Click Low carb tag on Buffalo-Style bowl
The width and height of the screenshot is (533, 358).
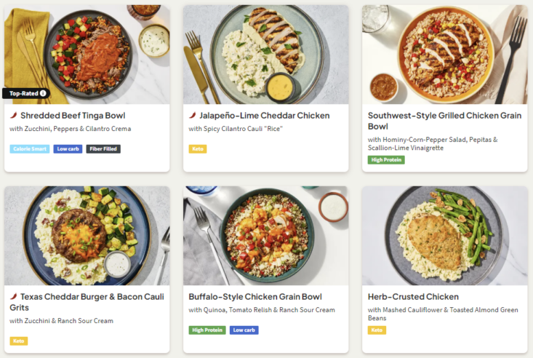244,330
